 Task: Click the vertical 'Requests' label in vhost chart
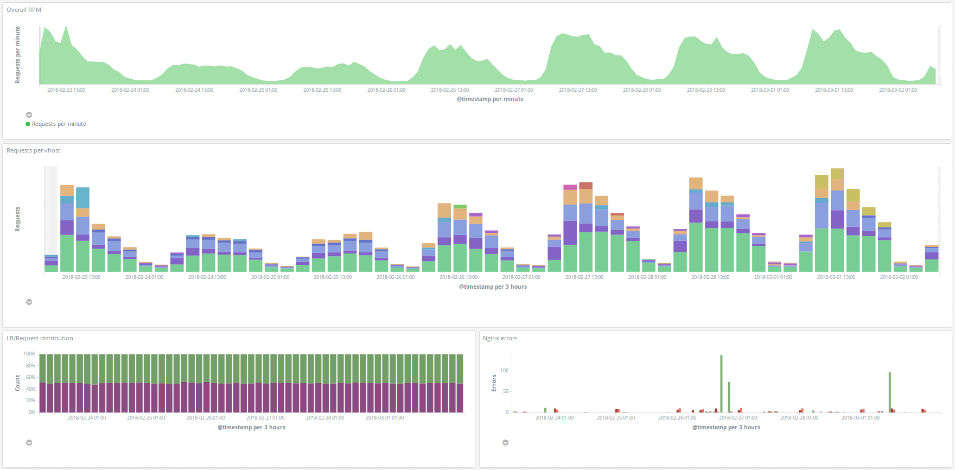(x=17, y=219)
